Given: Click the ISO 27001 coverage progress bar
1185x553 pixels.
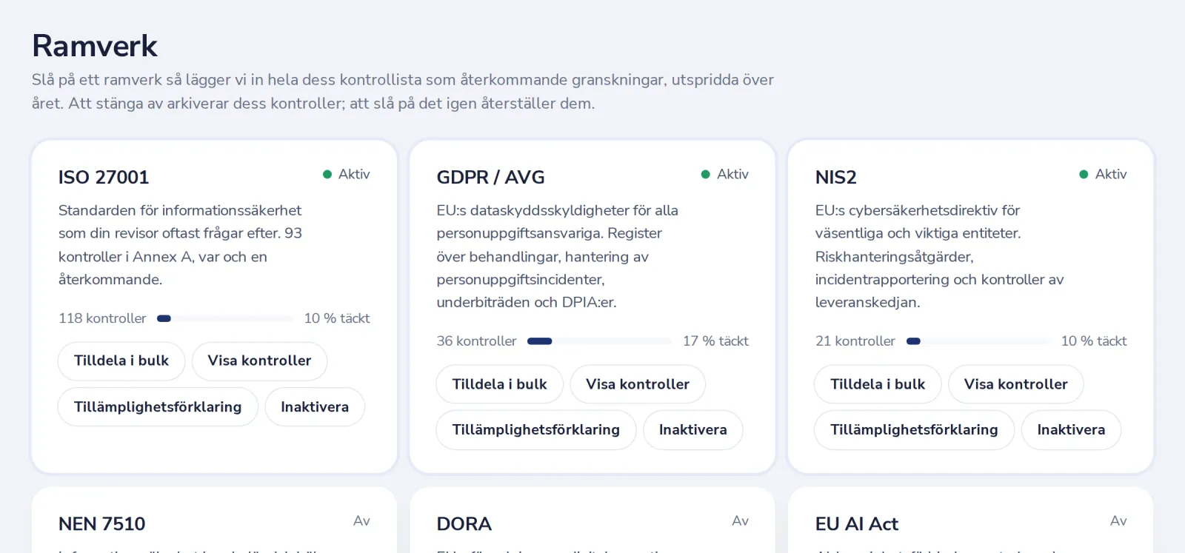Looking at the screenshot, I should click(x=225, y=318).
